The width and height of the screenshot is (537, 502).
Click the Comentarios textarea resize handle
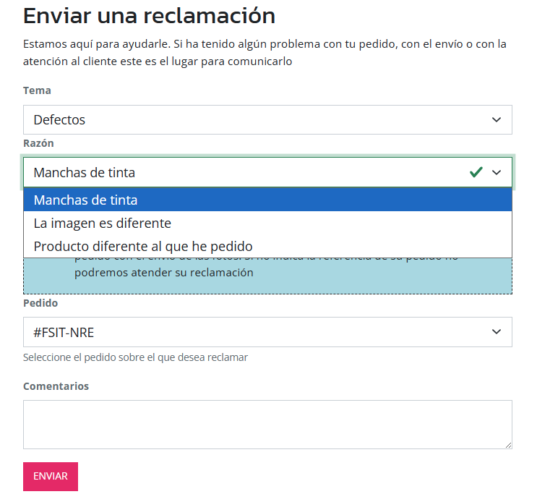pos(508,445)
